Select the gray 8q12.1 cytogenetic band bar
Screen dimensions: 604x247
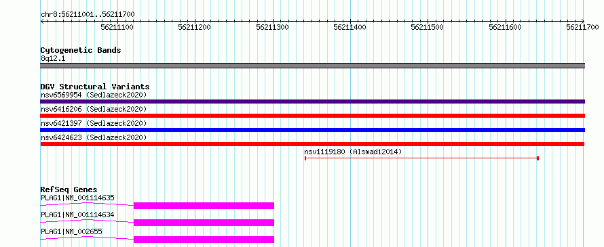313,66
